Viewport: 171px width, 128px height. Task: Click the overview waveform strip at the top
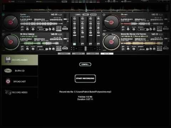[85, 8]
